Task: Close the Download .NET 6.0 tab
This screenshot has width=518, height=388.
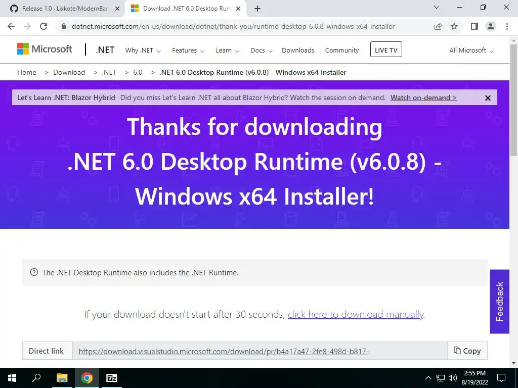Action: pos(238,9)
